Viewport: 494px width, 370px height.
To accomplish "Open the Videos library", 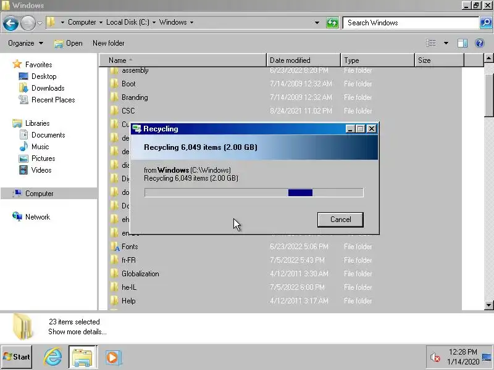I will point(41,170).
